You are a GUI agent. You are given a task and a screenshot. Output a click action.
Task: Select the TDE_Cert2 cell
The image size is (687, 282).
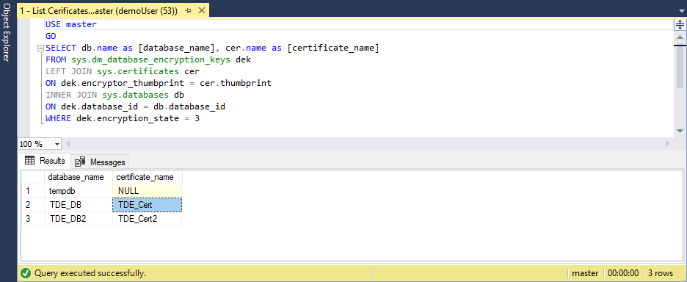tap(148, 219)
